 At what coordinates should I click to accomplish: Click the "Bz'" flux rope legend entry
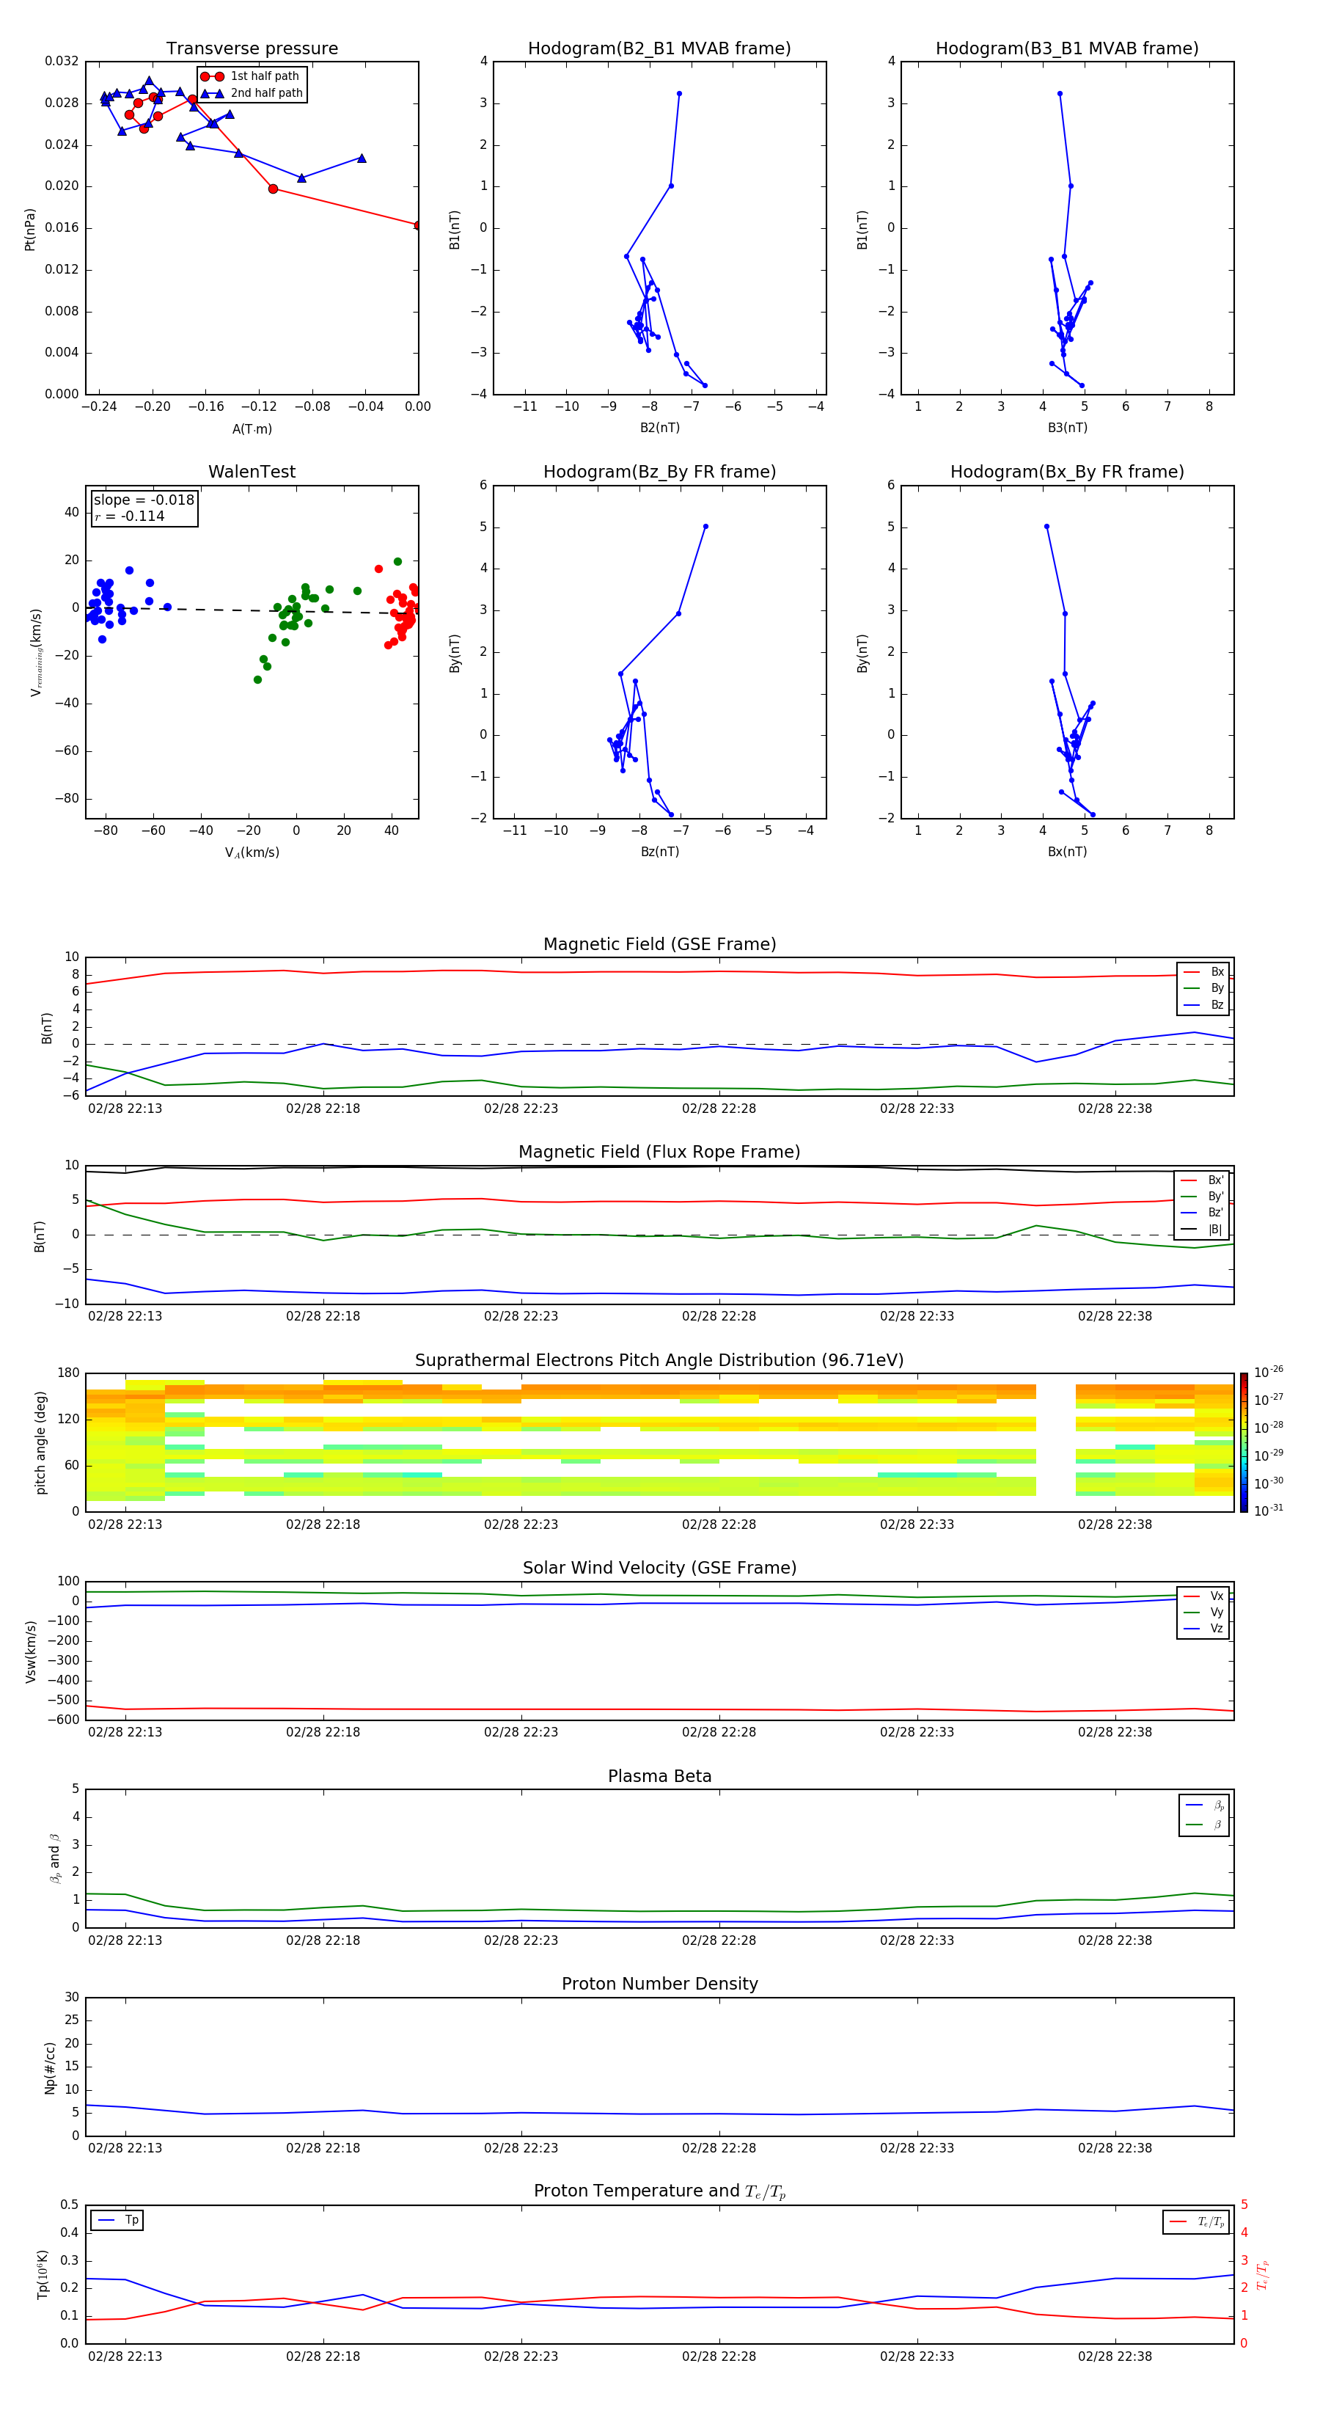tap(1202, 1213)
